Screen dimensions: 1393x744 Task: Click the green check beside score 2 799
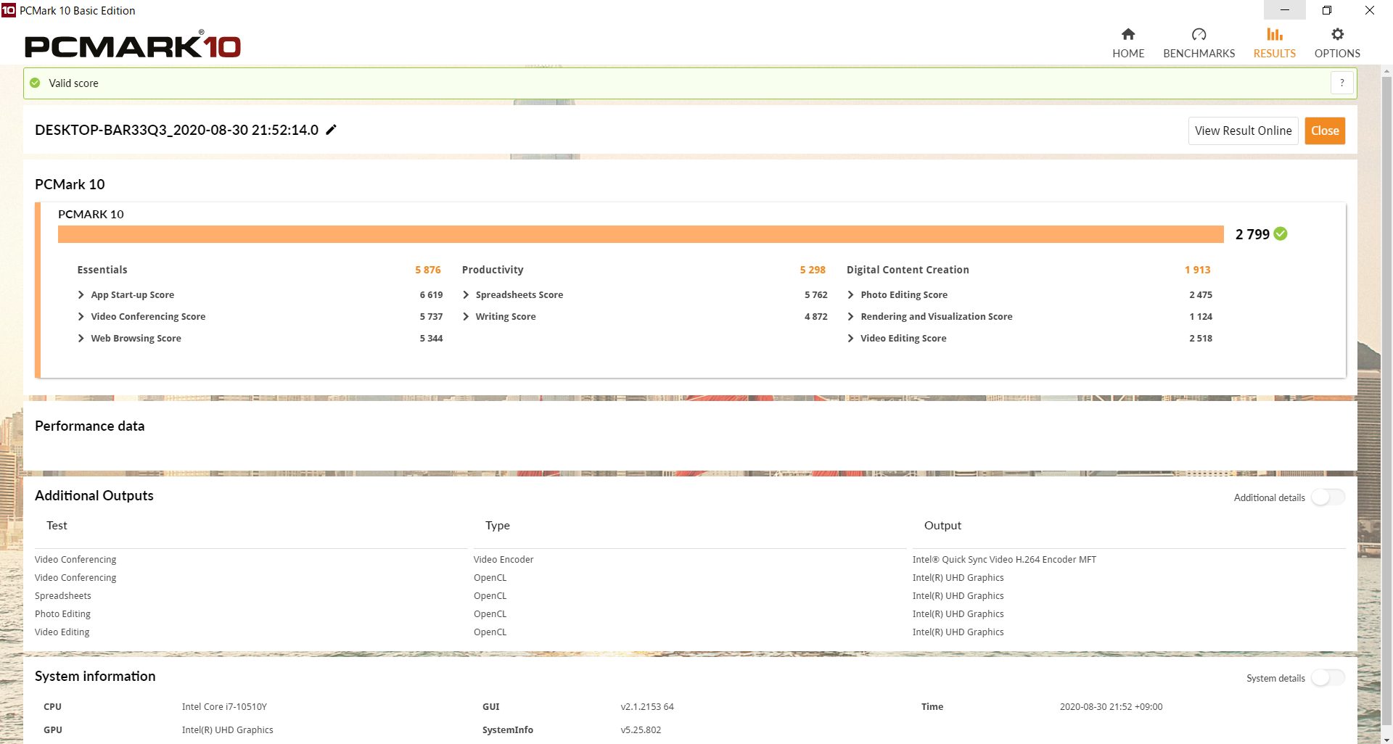[1281, 233]
